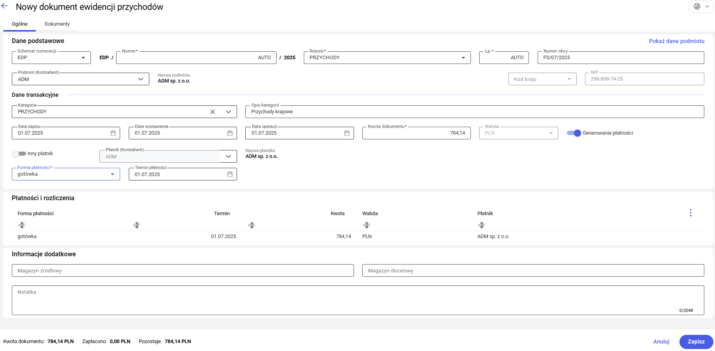Expand the Forma płatności dropdown
Image resolution: width=715 pixels, height=351 pixels.
pyautogui.click(x=113, y=174)
